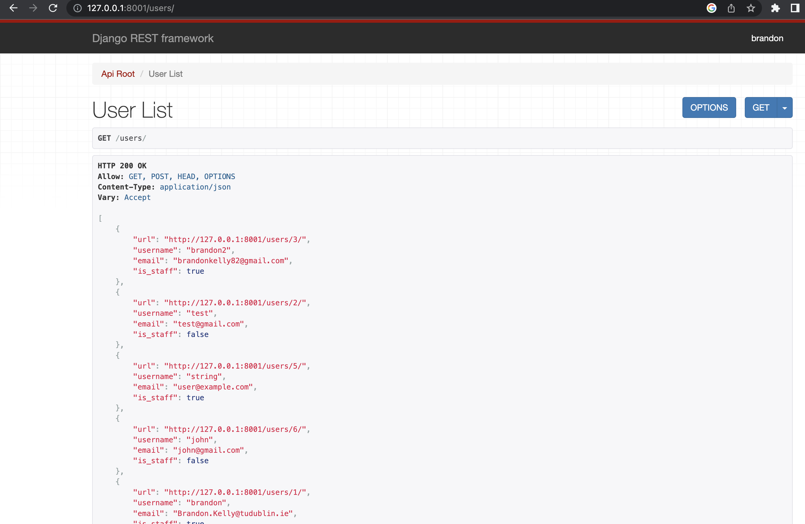Viewport: 805px width, 524px height.
Task: Bookmark this page with the star icon
Action: click(751, 8)
